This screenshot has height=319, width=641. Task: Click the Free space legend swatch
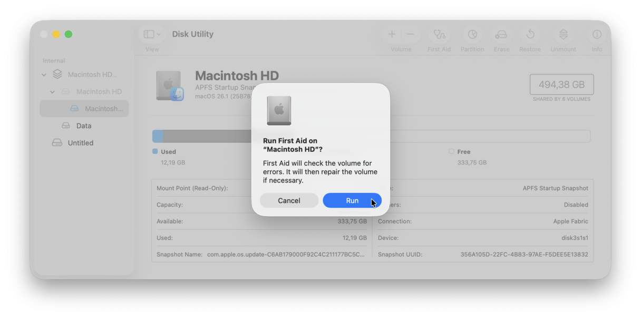pyautogui.click(x=451, y=151)
